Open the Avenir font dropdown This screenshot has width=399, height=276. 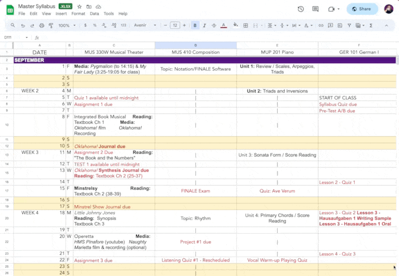tap(145, 25)
